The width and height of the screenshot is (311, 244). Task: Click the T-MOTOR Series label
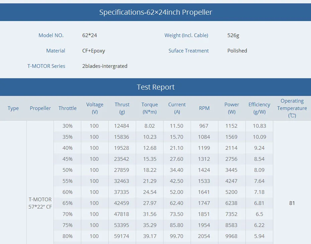(46, 66)
